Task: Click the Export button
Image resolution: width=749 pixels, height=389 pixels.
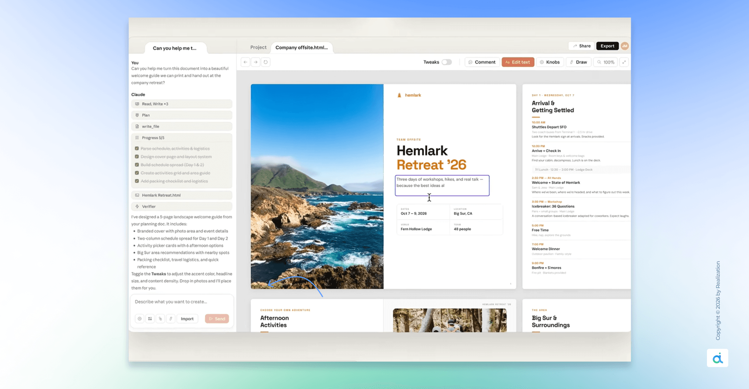Action: click(607, 46)
